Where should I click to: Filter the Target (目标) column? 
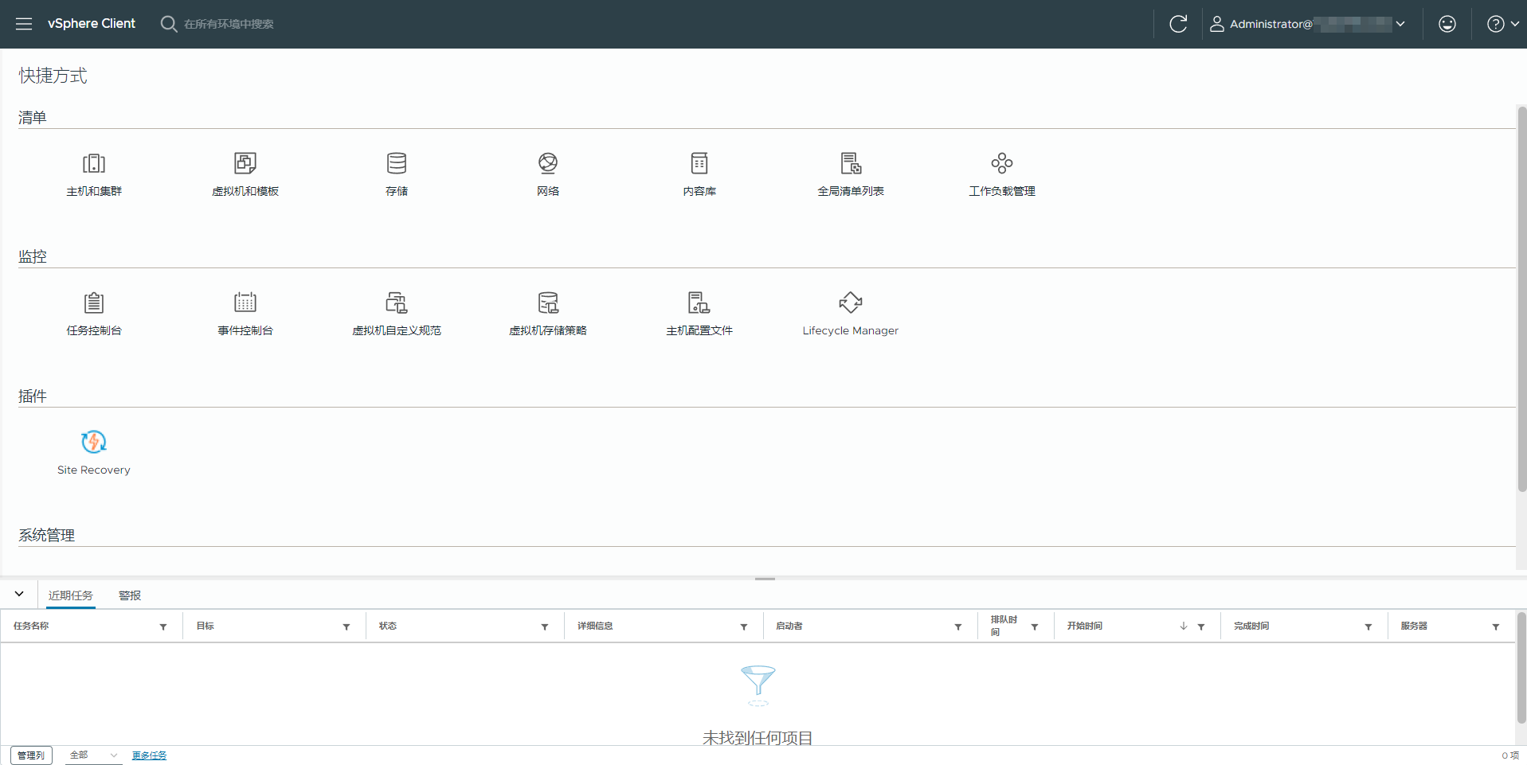(x=347, y=627)
